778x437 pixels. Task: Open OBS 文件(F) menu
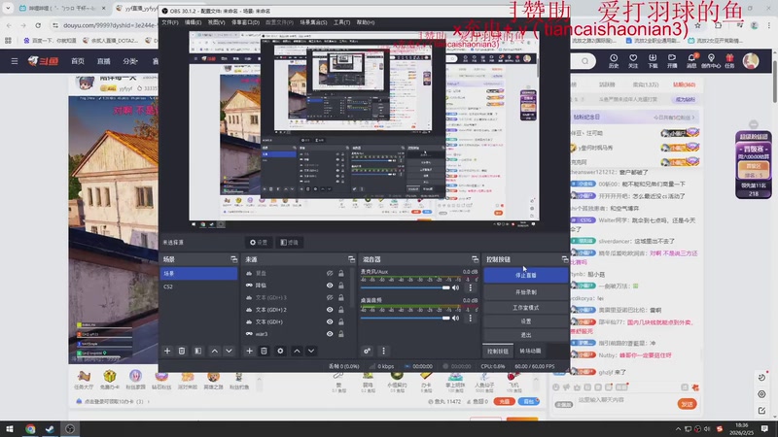point(169,22)
